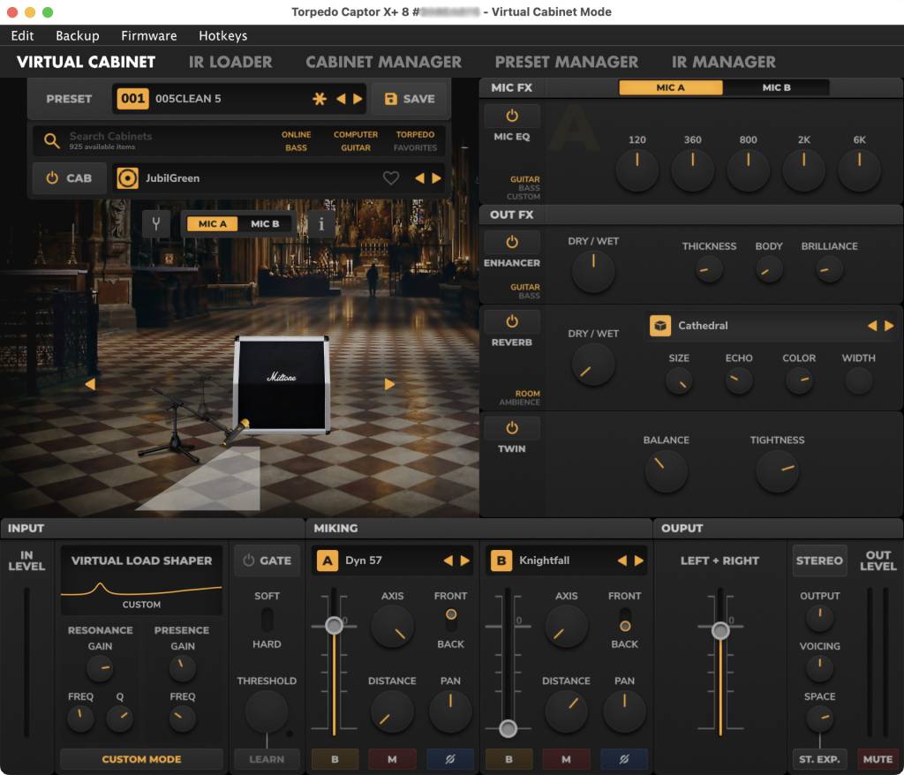Move room view left with arrow
Viewport: 904px width, 775px height.
click(x=90, y=384)
